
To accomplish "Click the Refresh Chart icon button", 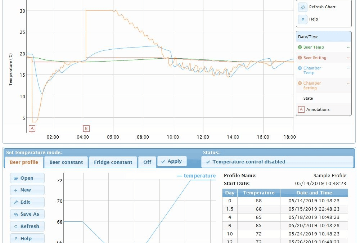I will click(303, 7).
